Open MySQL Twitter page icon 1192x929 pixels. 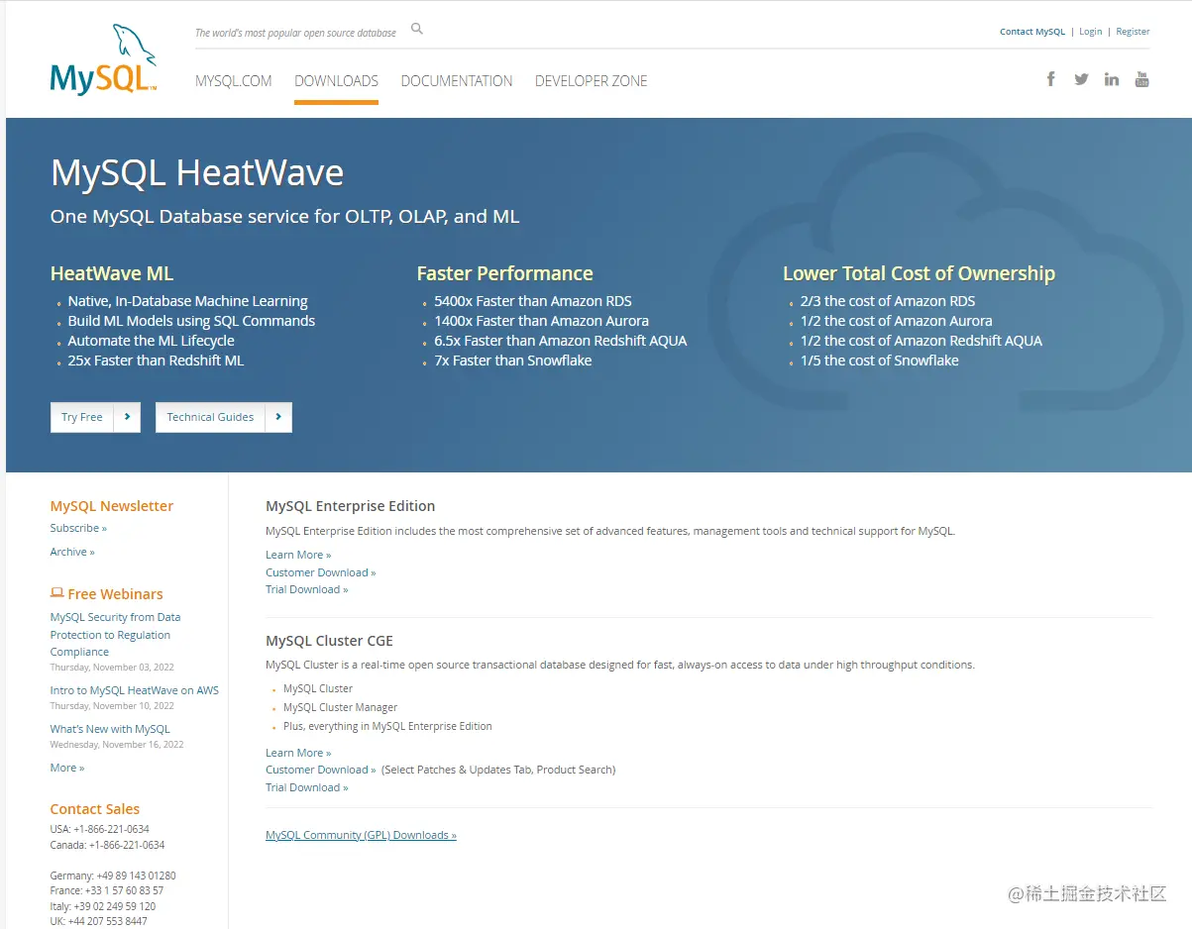1081,79
